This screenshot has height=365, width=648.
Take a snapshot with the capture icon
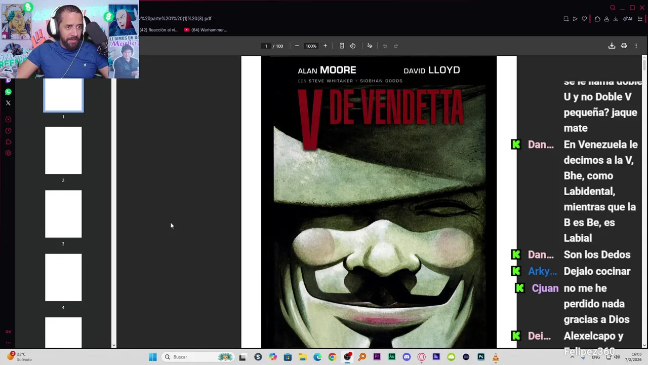tap(566, 19)
